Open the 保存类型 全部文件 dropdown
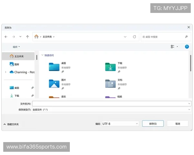The image size is (194, 155). (112, 109)
